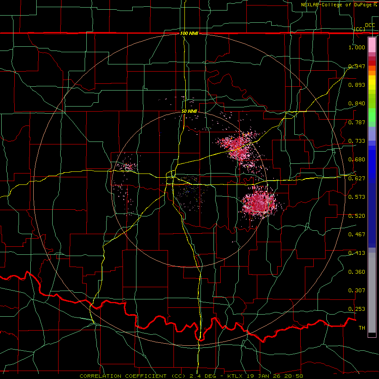Click the 0.520 legend value

coord(357,216)
